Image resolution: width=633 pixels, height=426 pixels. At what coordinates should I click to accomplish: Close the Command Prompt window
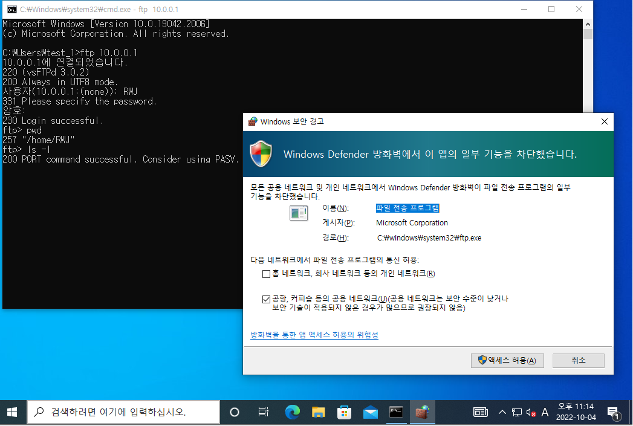[579, 9]
